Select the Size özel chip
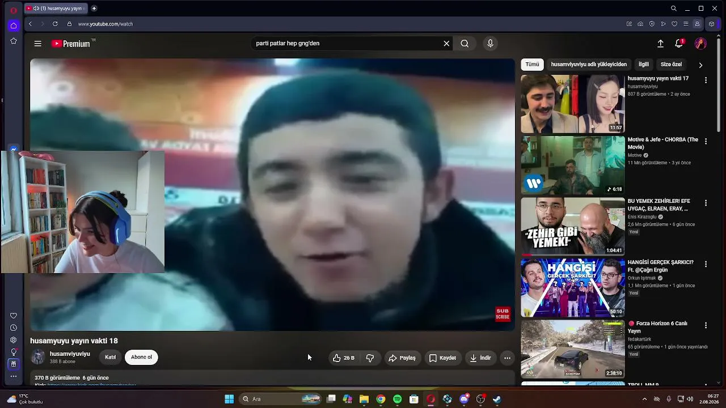This screenshot has height=408, width=726. coord(672,65)
